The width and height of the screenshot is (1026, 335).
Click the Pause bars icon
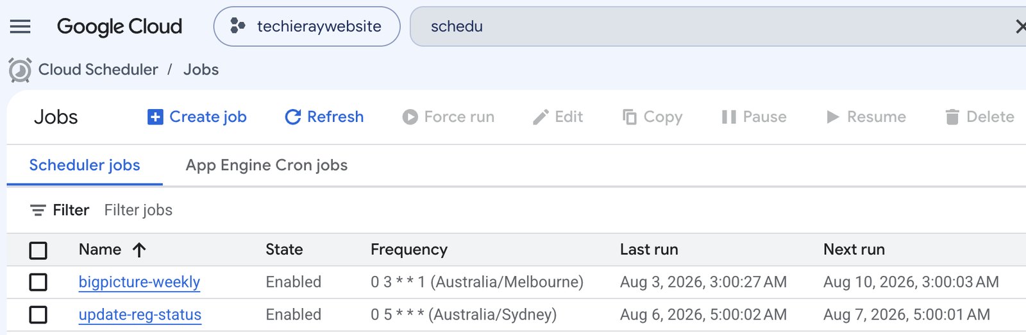tap(728, 117)
